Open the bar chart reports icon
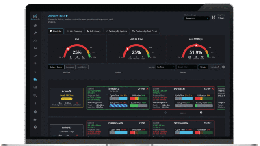The image size is (260, 146). pos(35,87)
